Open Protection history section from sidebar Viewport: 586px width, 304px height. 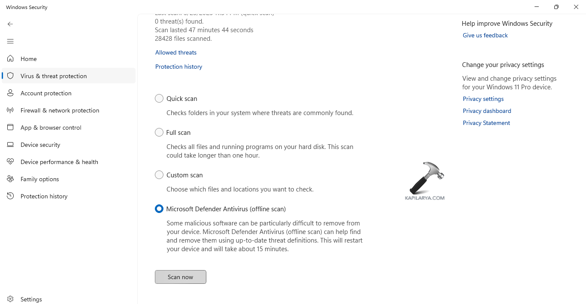click(44, 196)
